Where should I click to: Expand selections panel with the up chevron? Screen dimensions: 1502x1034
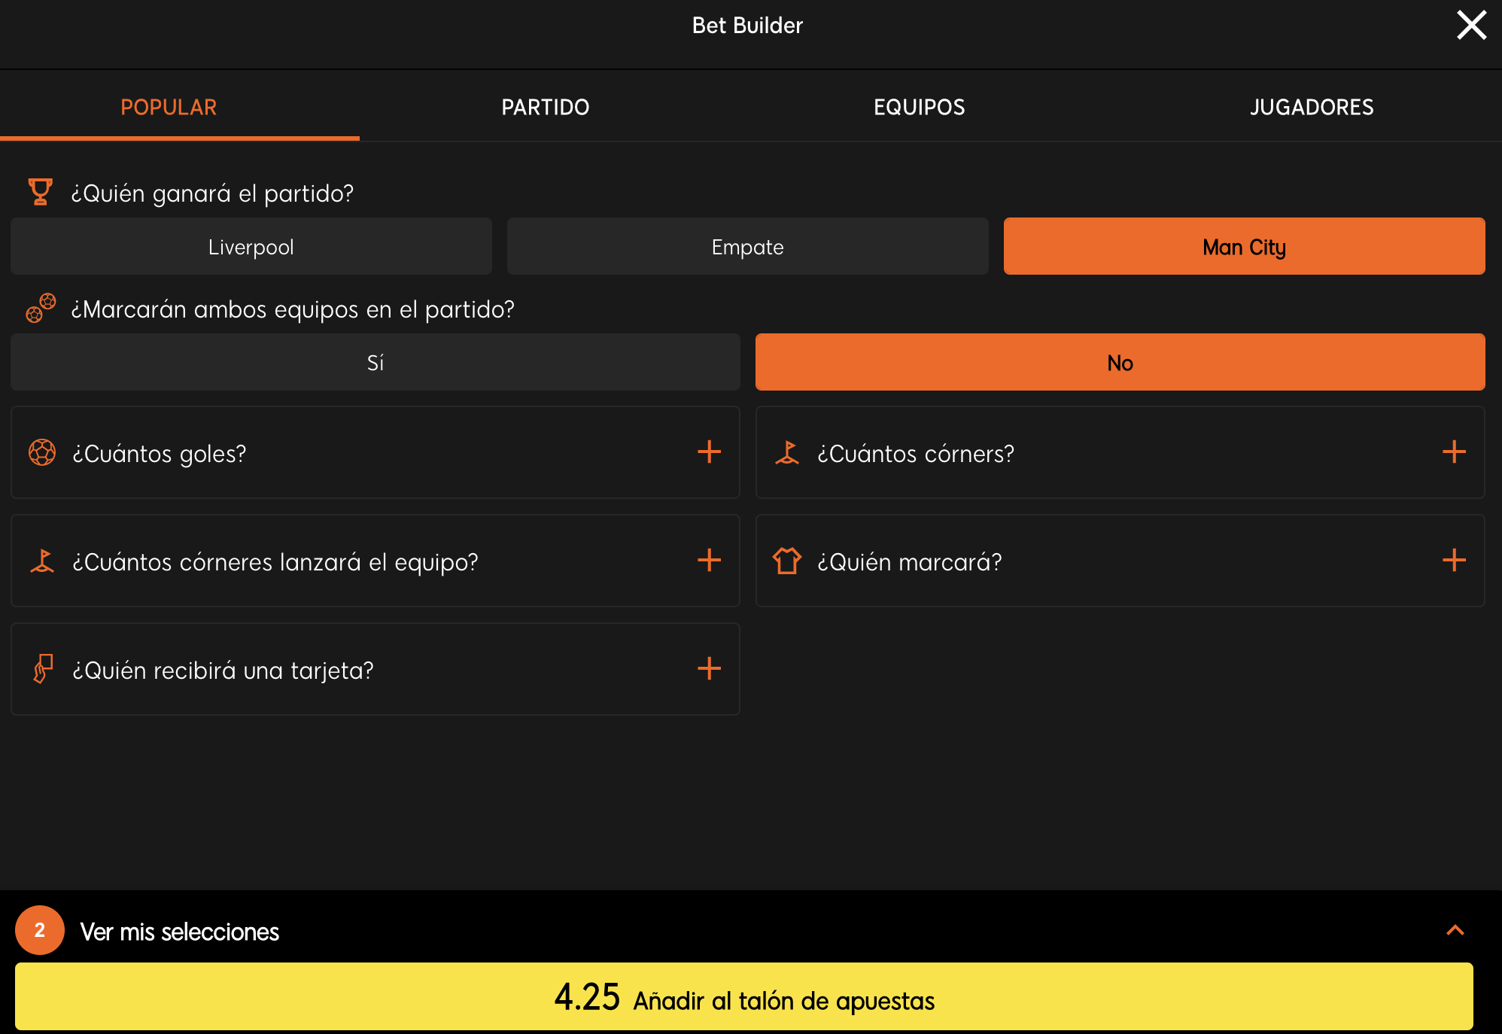[x=1455, y=930]
